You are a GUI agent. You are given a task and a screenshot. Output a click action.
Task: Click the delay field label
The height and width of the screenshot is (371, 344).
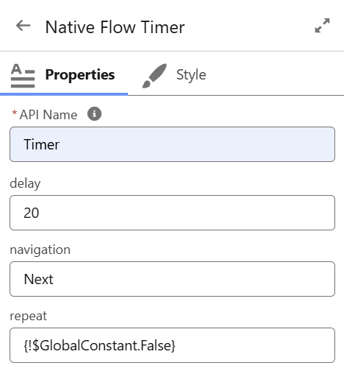click(x=25, y=183)
